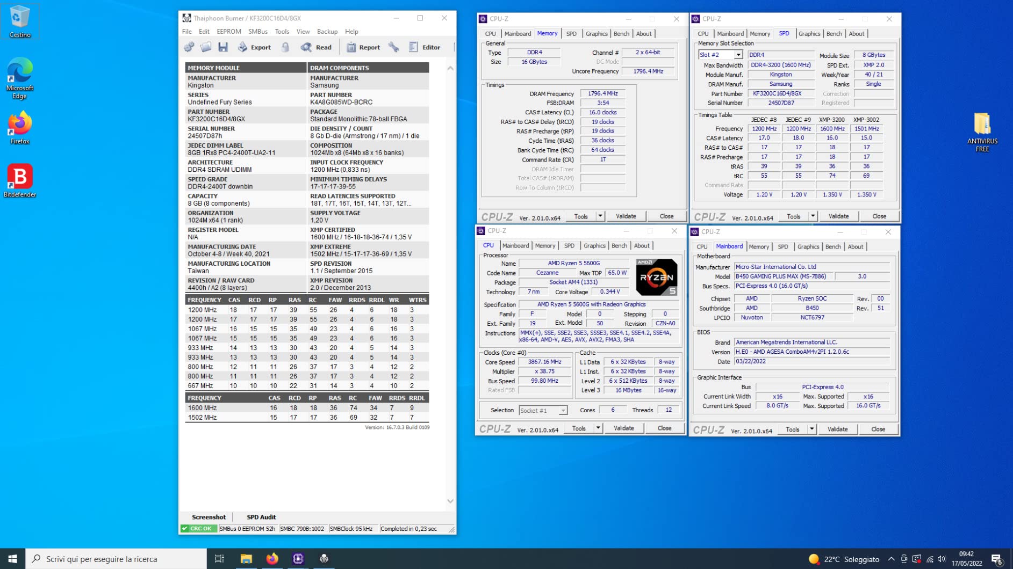Select the Bitdefender desktop icon
The image size is (1013, 569).
click(19, 181)
